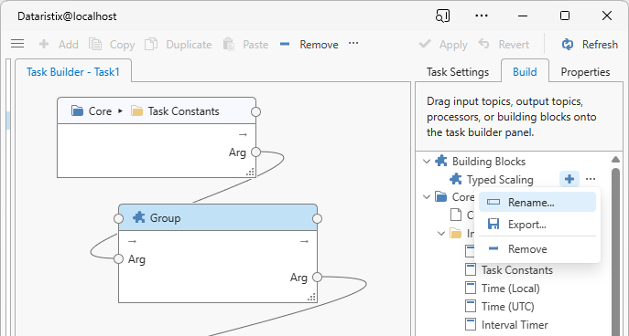
Task: Click the Building Blocks puzzle icon
Action: pyautogui.click(x=441, y=161)
